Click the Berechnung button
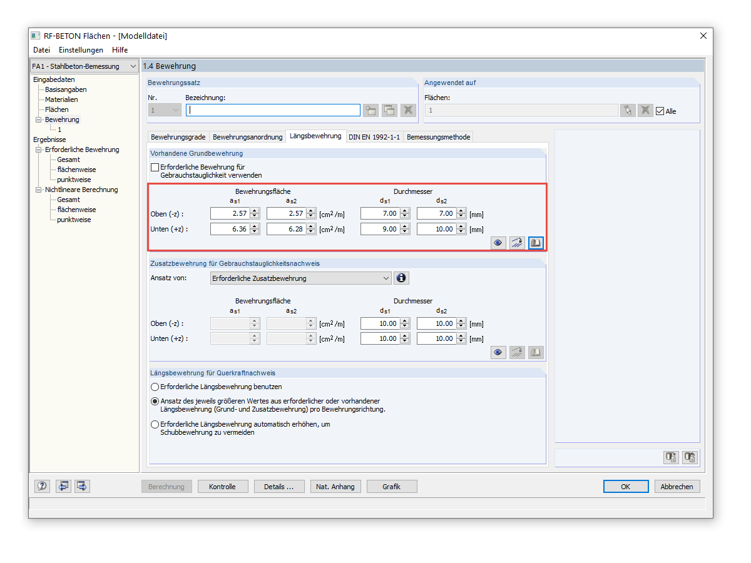 166,487
